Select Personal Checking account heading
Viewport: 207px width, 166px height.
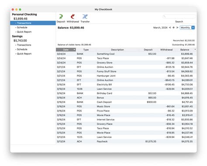(x=24, y=14)
